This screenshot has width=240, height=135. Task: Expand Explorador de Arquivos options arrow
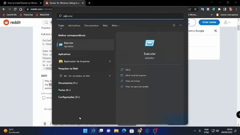coord(110,61)
